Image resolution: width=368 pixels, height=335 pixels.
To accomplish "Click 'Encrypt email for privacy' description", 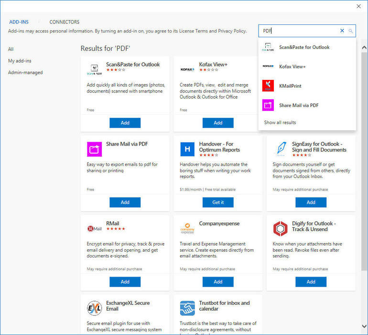I will click(126, 250).
